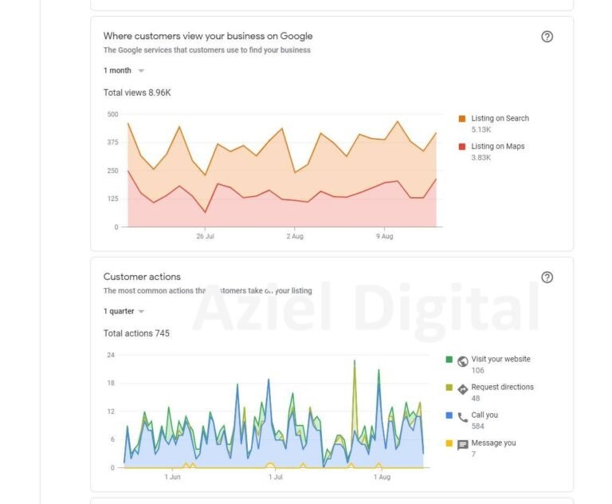The width and height of the screenshot is (612, 504).
Task: Click the yellow Message you swatch
Action: (449, 443)
